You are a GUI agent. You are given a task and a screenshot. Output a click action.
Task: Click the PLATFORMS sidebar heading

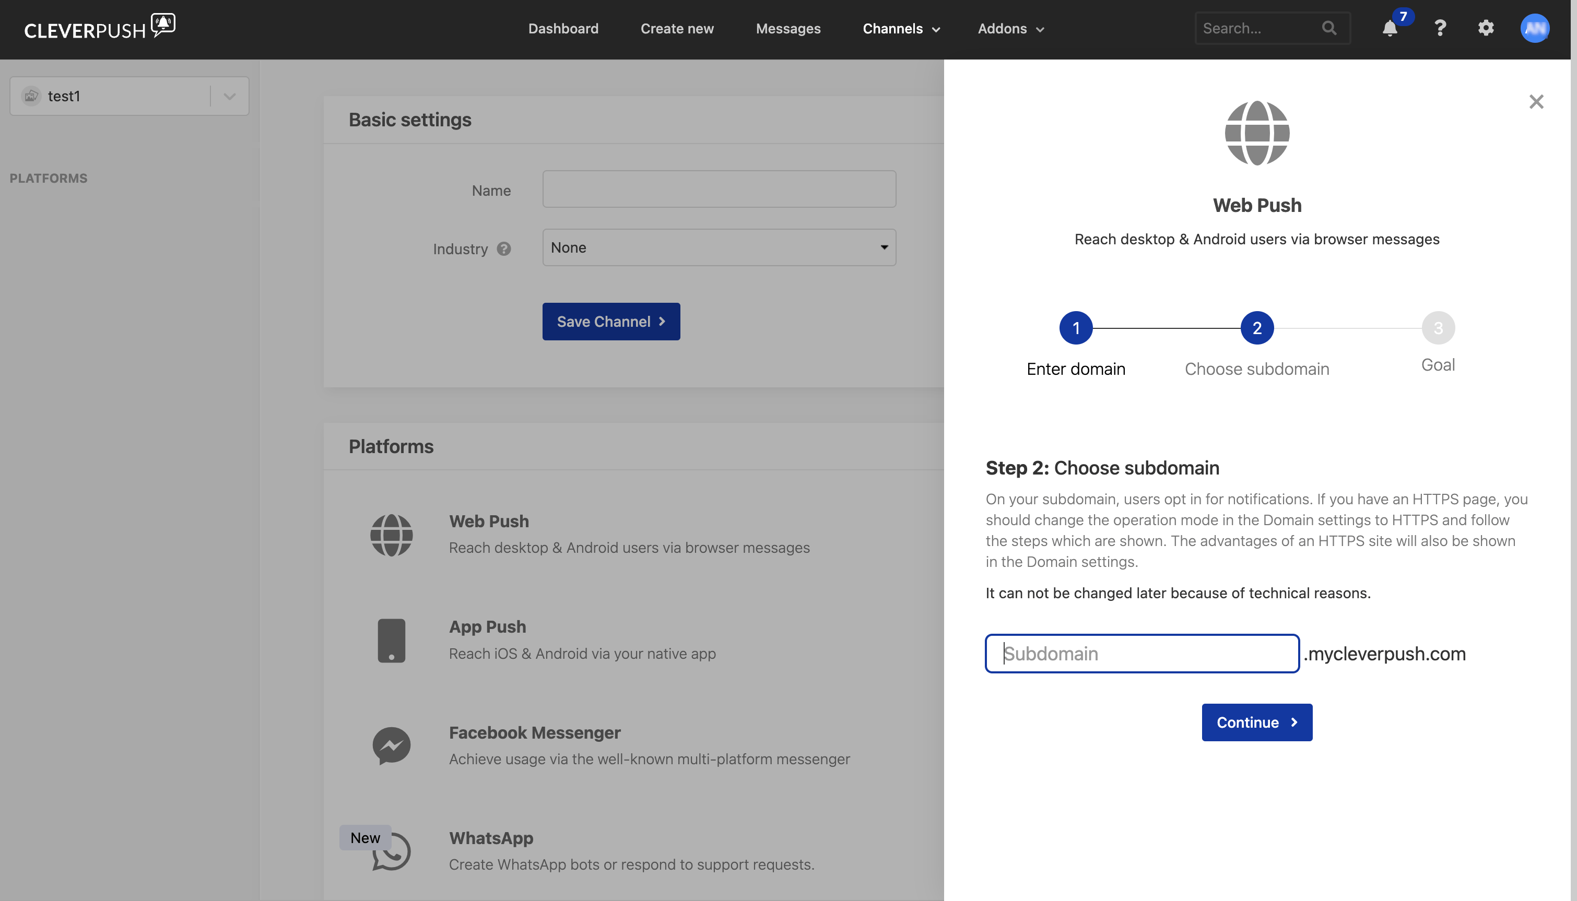coord(48,178)
